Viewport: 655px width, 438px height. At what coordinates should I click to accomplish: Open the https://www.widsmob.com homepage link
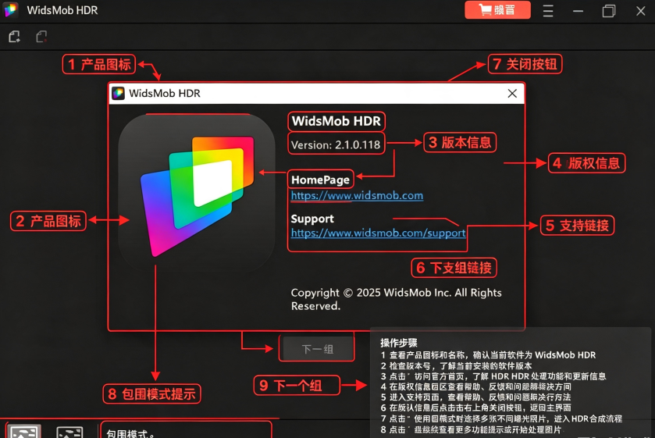point(357,196)
